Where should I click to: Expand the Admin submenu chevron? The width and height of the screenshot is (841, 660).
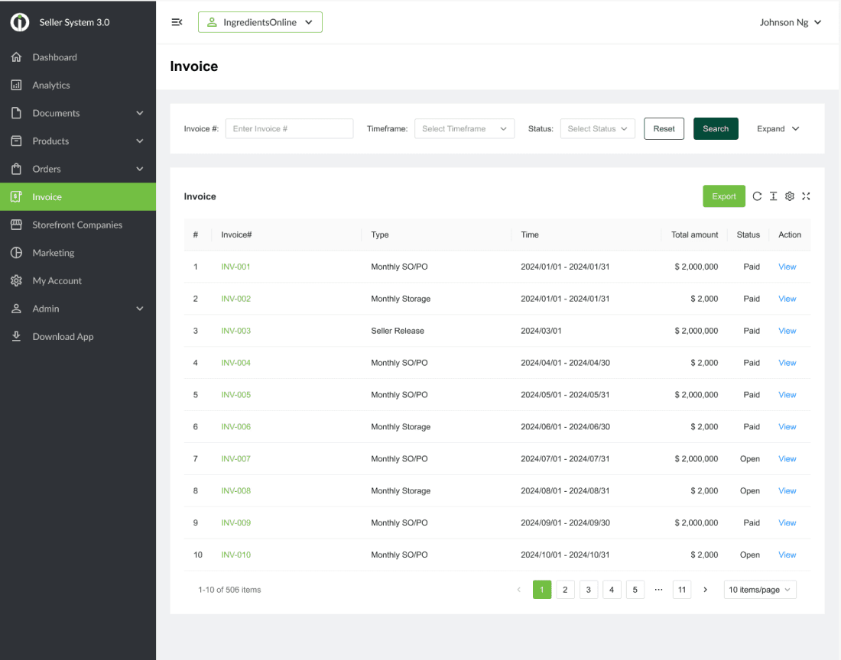tap(140, 309)
